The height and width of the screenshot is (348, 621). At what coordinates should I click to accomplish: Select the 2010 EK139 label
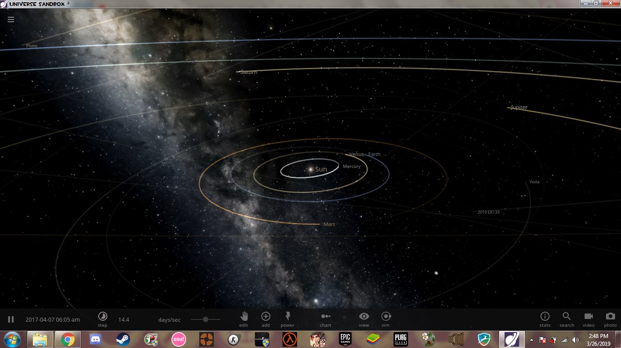[489, 212]
